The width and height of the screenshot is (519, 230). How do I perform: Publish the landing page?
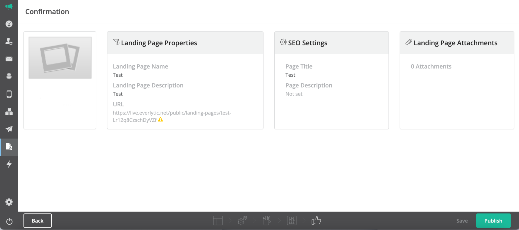pyautogui.click(x=493, y=221)
